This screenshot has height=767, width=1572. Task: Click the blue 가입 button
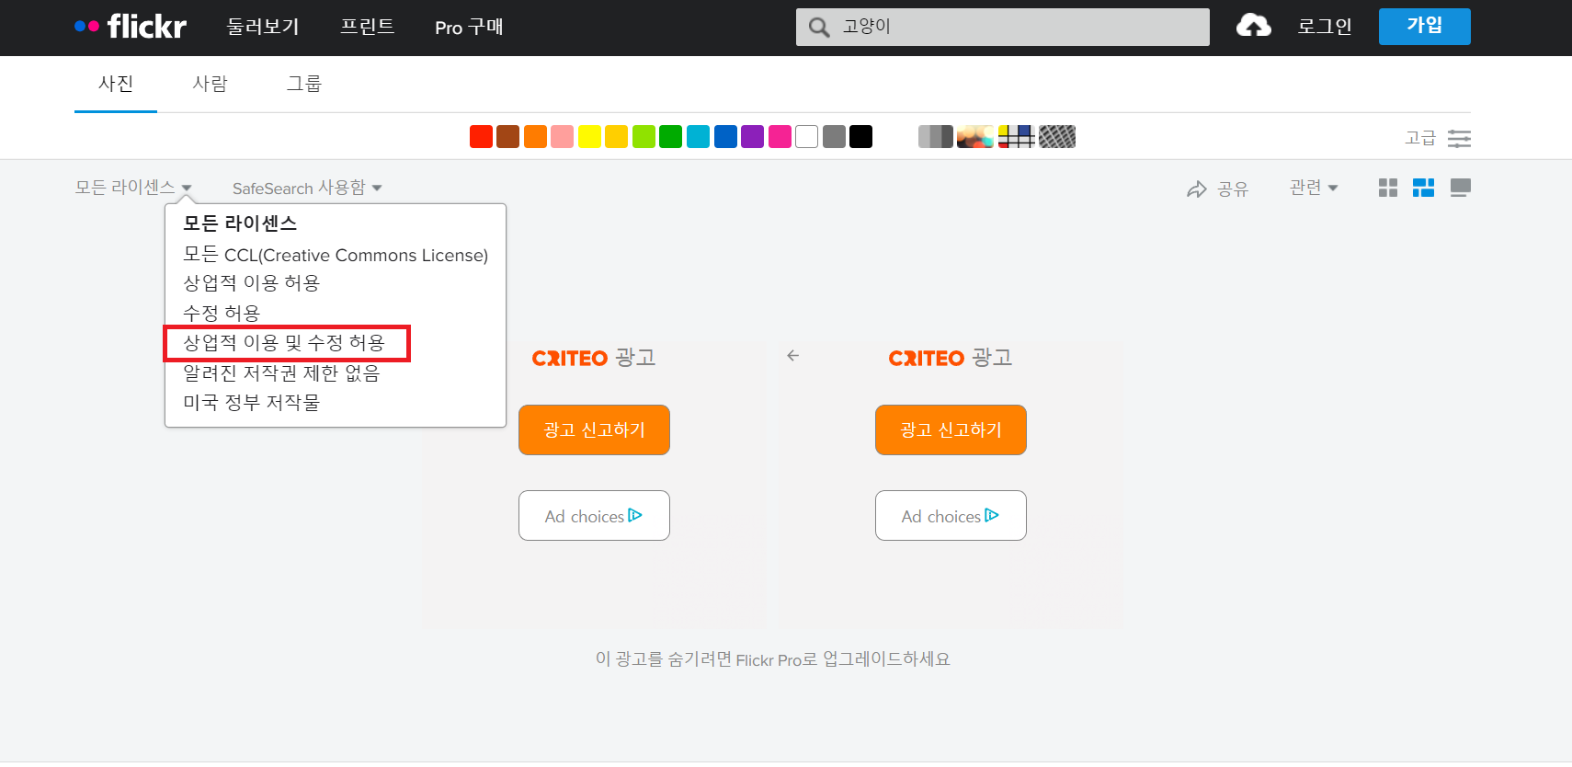pos(1425,27)
